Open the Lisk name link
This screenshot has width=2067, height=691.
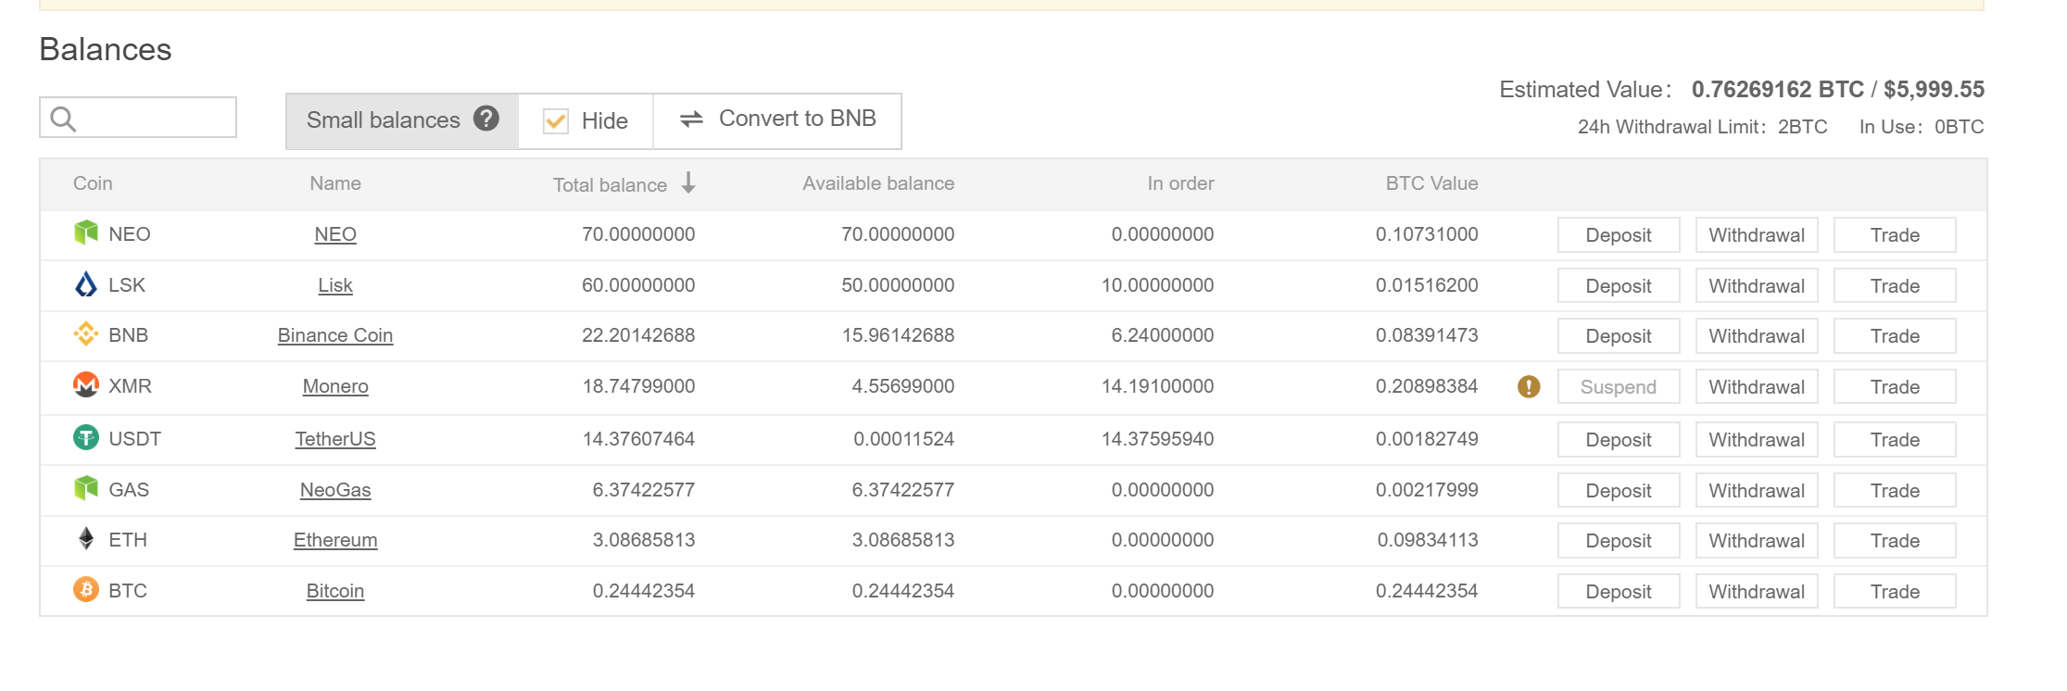coord(335,285)
